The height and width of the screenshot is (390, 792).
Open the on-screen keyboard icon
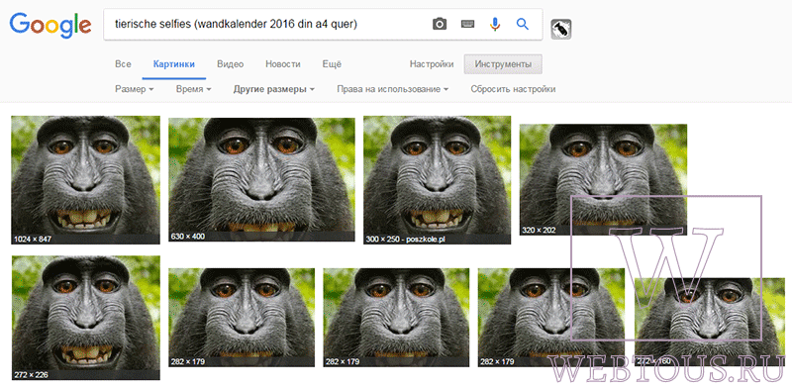[467, 24]
